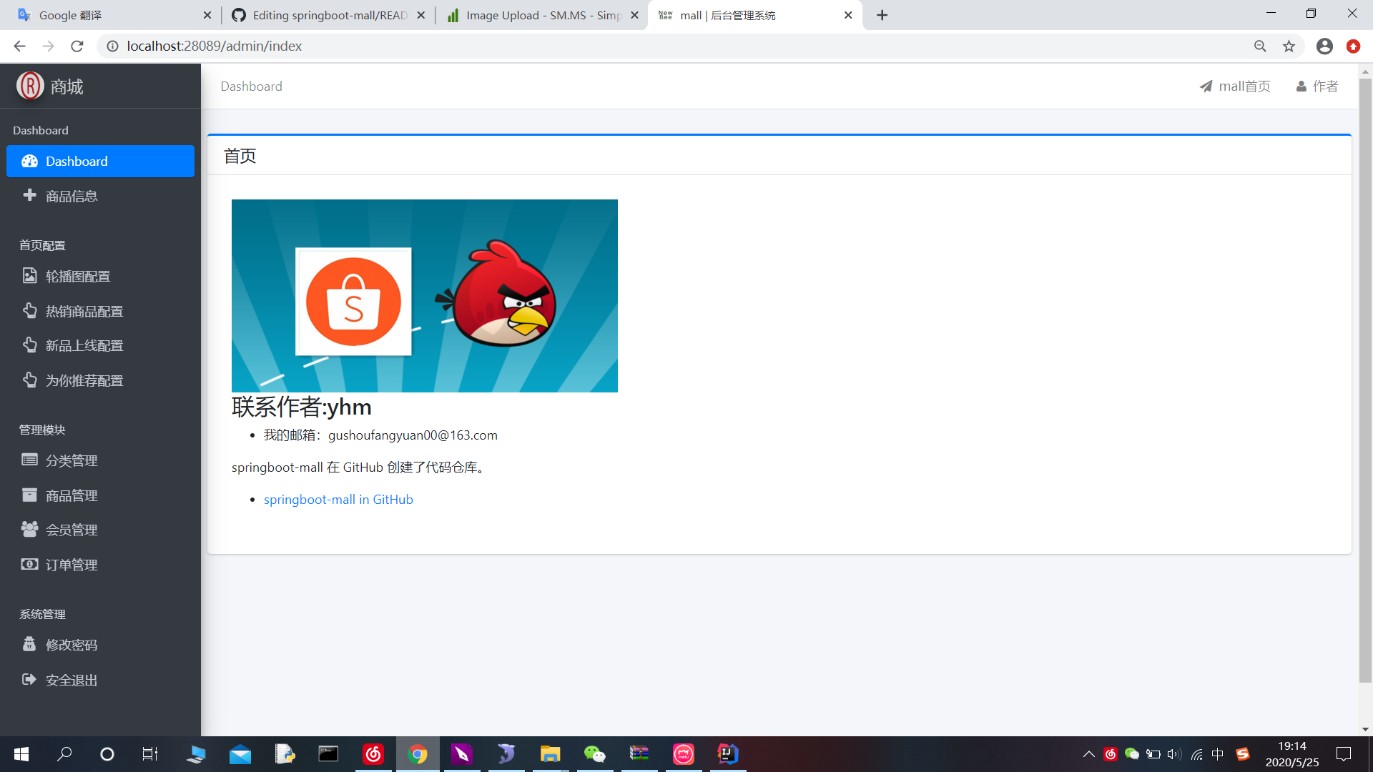Show hidden tray icons chevron
Image resolution: width=1373 pixels, height=772 pixels.
pos(1088,754)
